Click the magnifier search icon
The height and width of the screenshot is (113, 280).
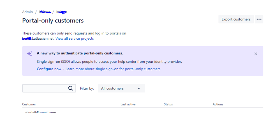(71, 88)
